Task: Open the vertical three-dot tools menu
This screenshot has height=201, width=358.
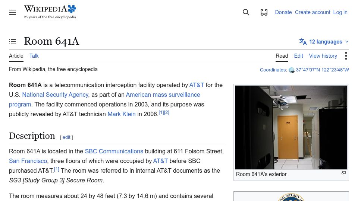Action: pyautogui.click(x=346, y=56)
